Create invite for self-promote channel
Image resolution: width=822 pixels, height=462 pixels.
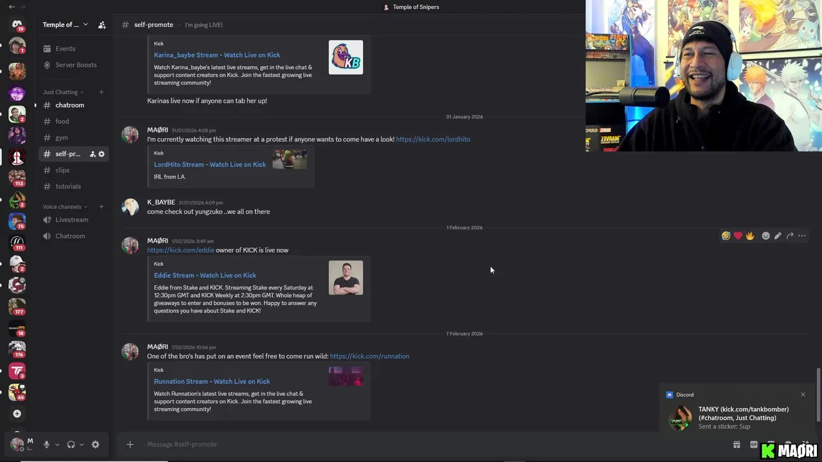click(92, 154)
